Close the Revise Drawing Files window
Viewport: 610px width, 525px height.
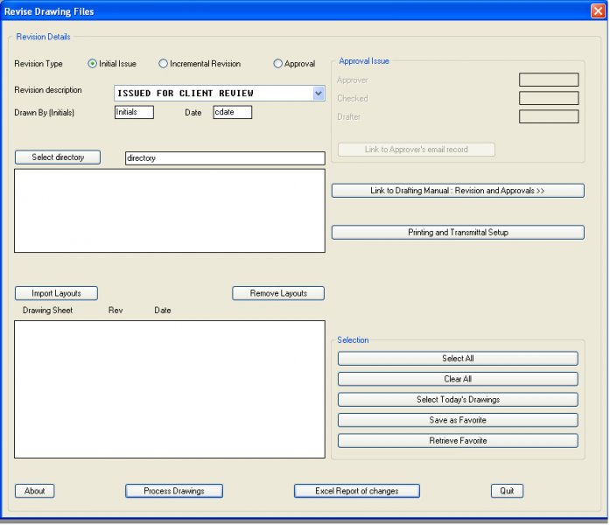(x=598, y=11)
